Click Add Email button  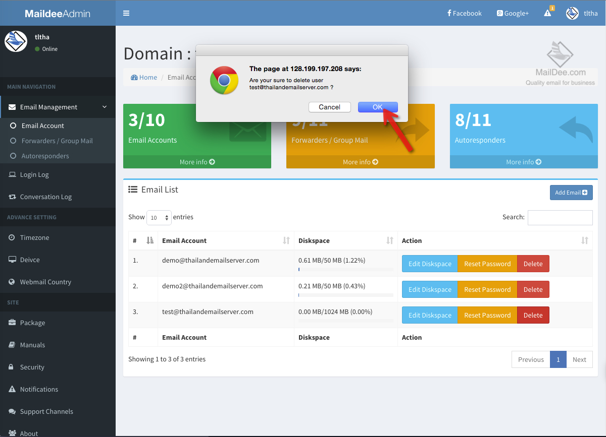tap(571, 193)
